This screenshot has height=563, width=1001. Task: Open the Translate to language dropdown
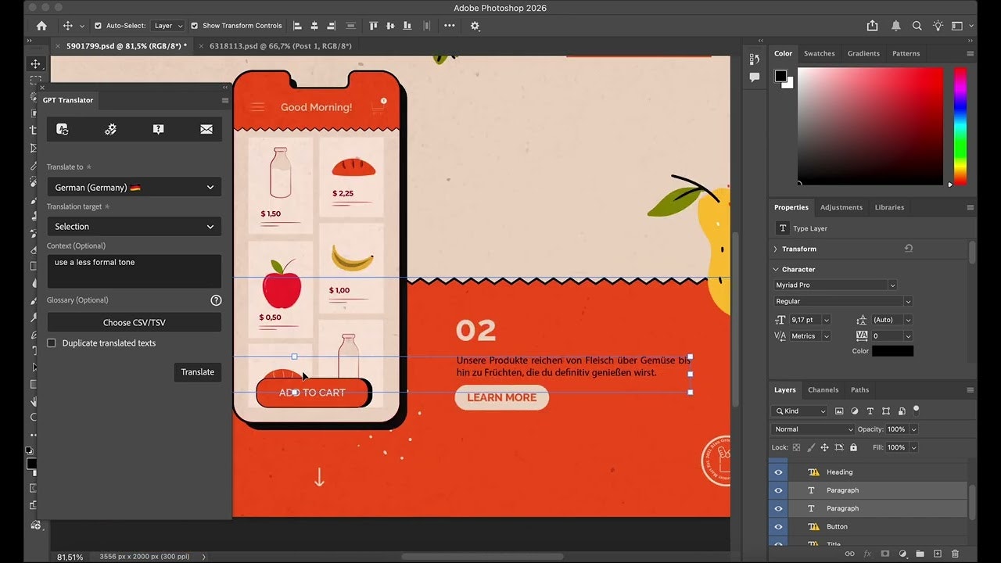point(134,188)
